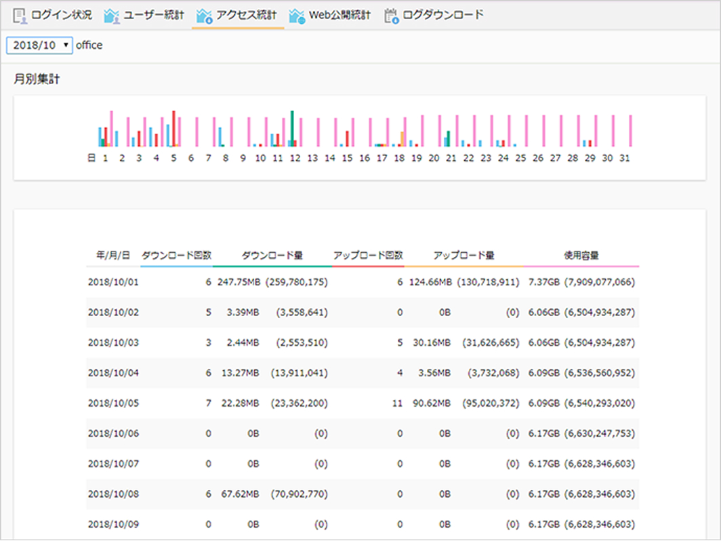Screen dimensions: 721x541
Task: Open the ログダウンロード tab label
Action: click(x=443, y=15)
